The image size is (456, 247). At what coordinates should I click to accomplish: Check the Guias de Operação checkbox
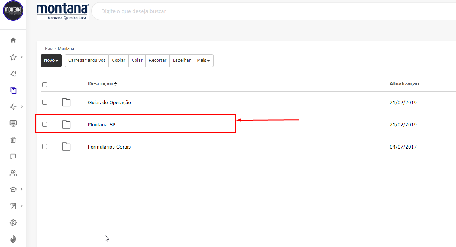45,102
